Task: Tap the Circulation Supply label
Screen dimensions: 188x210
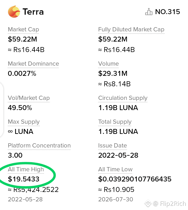Action: click(123, 98)
